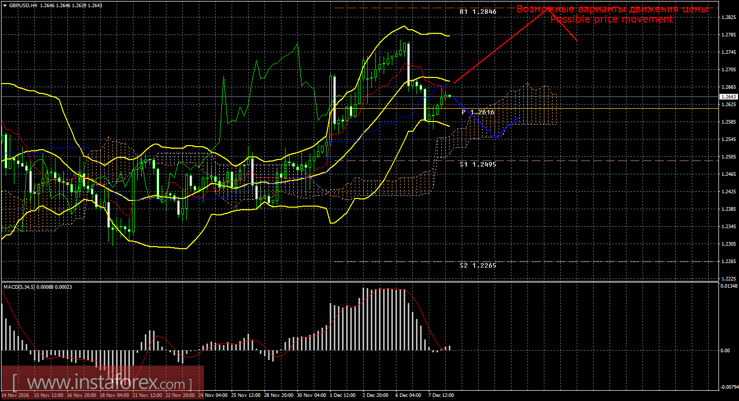Screen dimensions: 739x401
Task: Click the R1 1.2846 pivot resistance label
Action: pyautogui.click(x=478, y=11)
